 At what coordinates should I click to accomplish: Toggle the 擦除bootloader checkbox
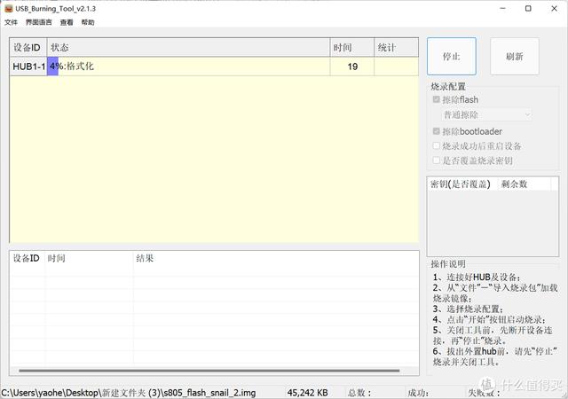point(436,131)
